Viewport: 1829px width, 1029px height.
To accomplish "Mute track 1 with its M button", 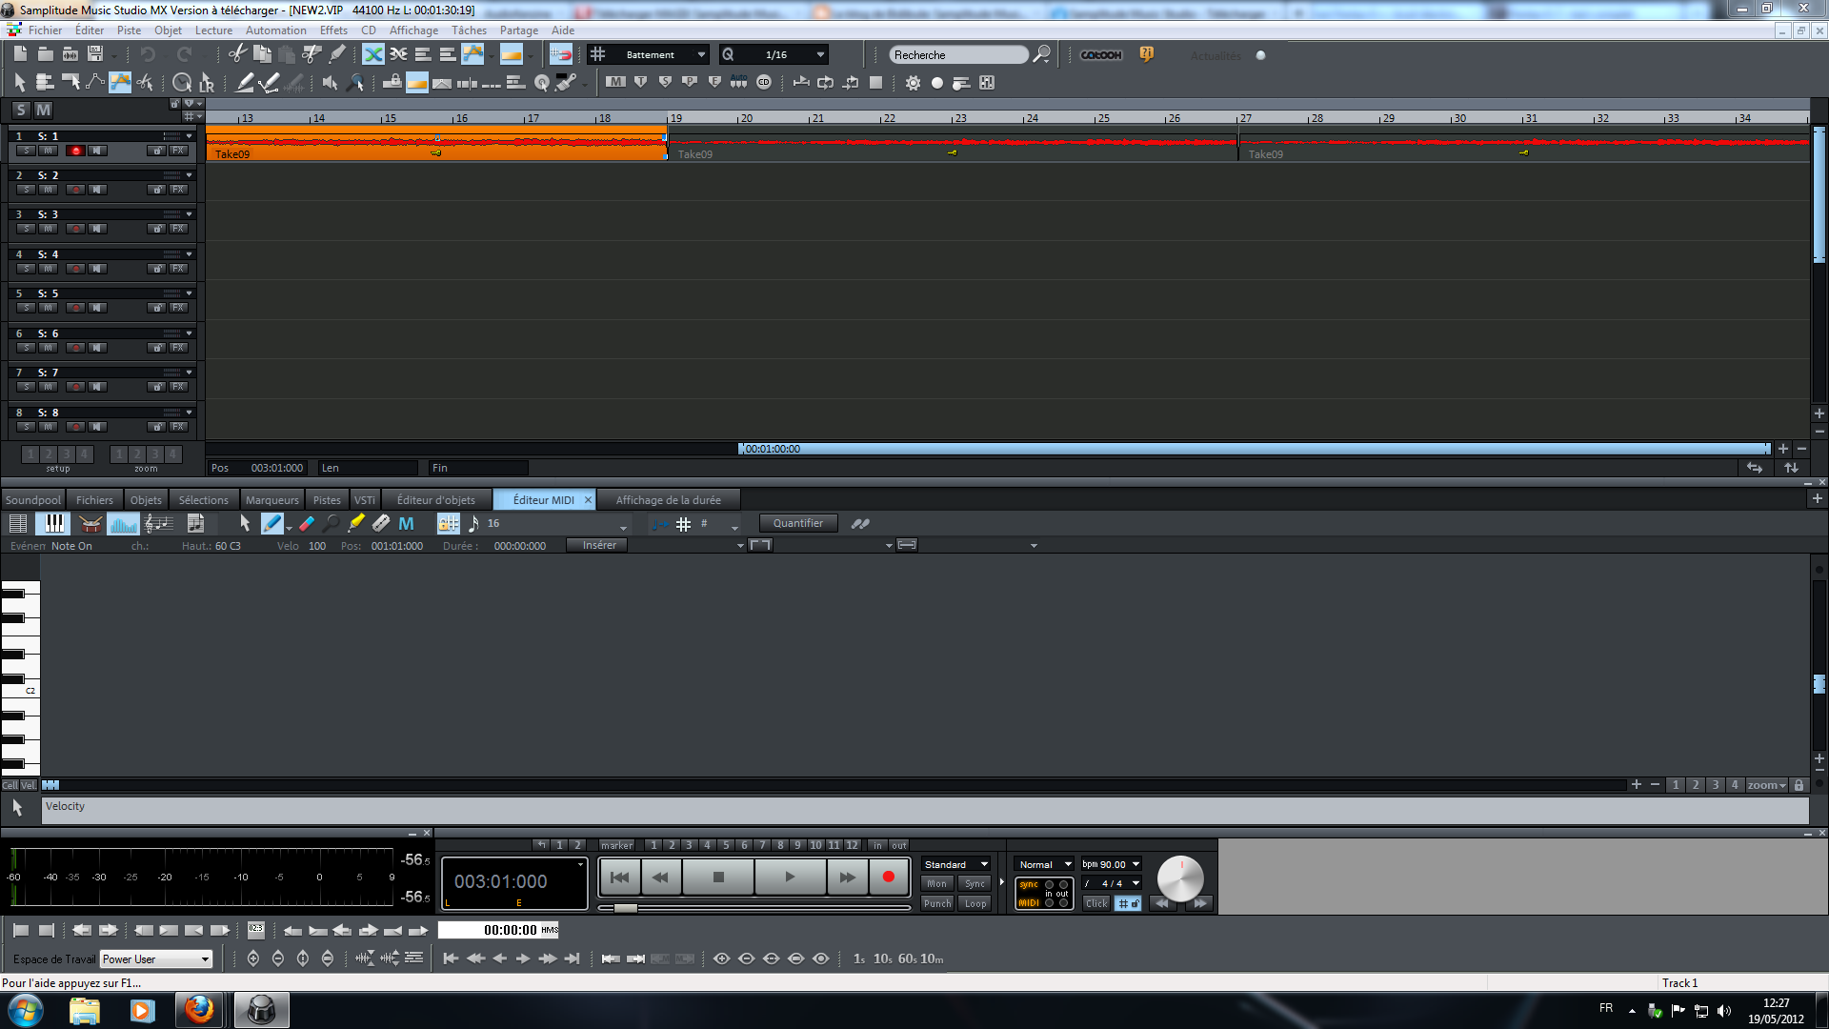I will click(49, 150).
